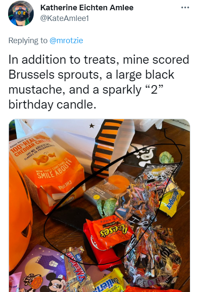198x292 pixels.
Task: Click Mickey Mouse card in photo
Action: [x=40, y=270]
